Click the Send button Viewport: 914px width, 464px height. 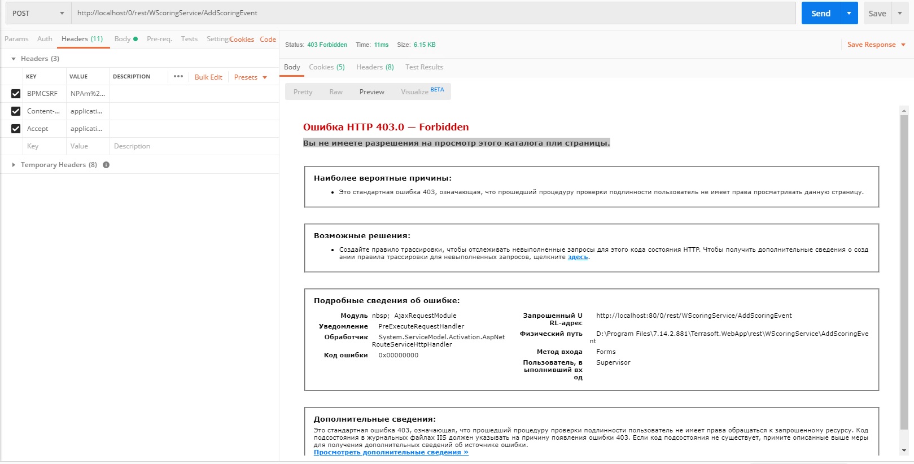pos(821,13)
